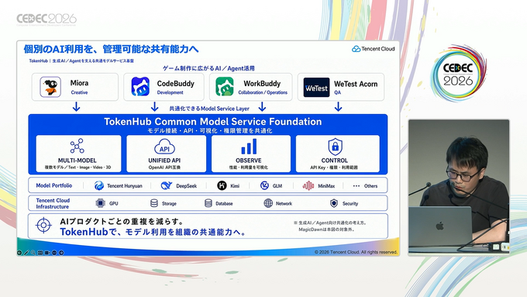Viewport: 527px width, 297px height.
Task: Click the WorkBuddy green cat icon
Action: coord(225,87)
